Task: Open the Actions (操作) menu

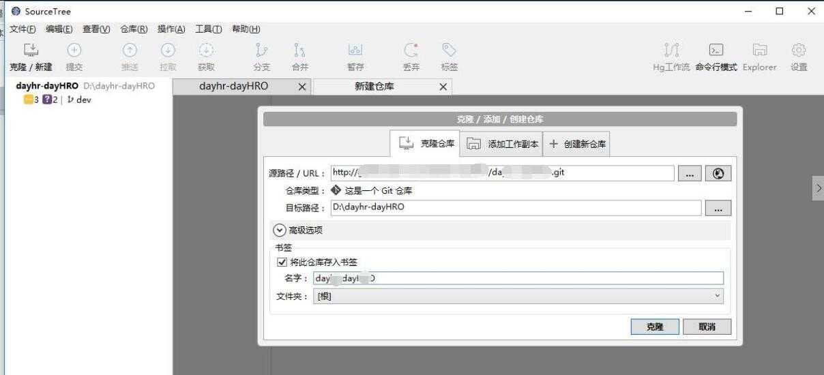Action: point(171,29)
